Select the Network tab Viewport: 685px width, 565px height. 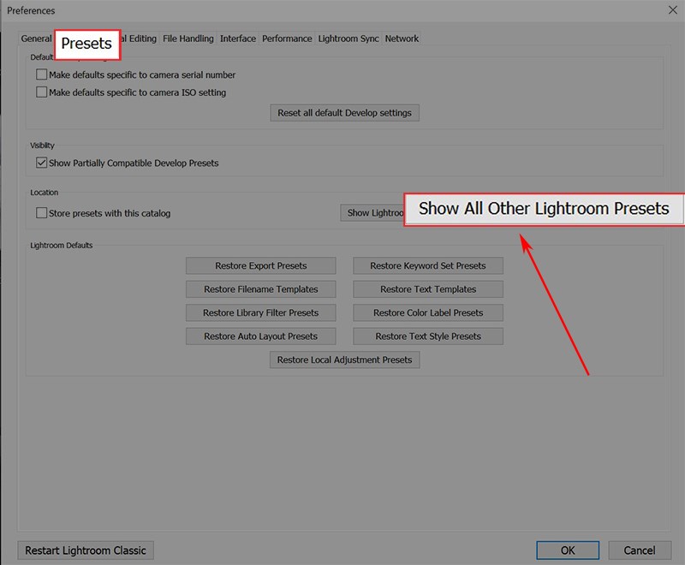402,39
